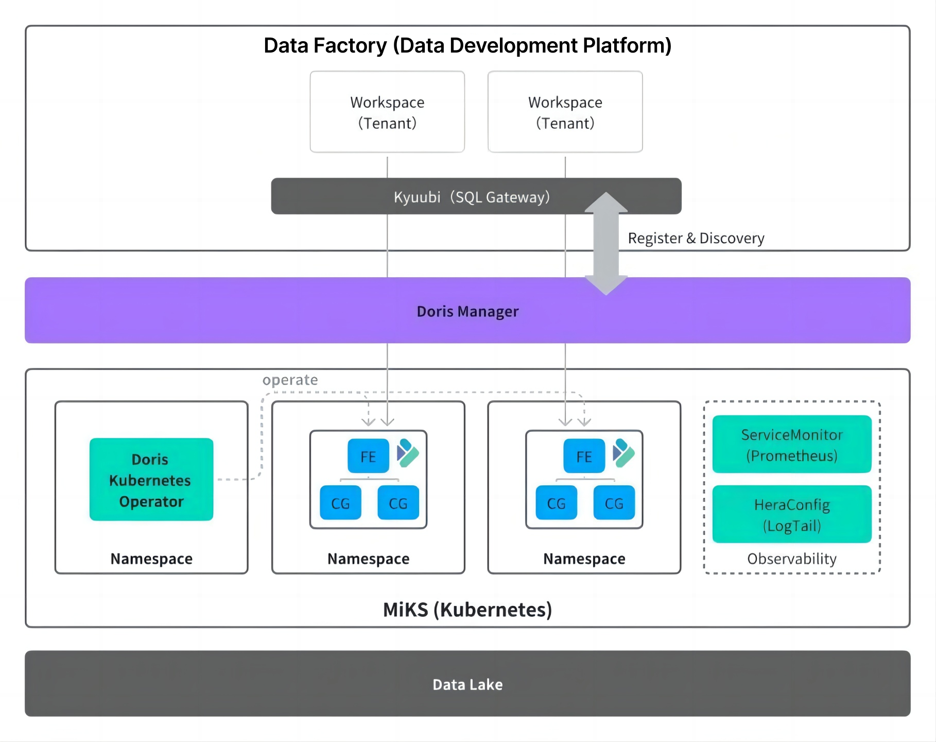
Task: Open the ServiceMonitor (Prometheus) block
Action: tap(791, 444)
